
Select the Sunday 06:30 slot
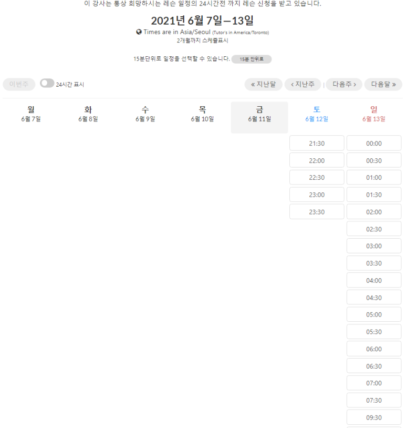pyautogui.click(x=374, y=366)
